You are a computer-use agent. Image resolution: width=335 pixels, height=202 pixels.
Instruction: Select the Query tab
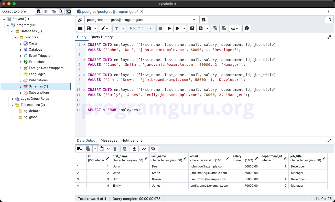[x=82, y=37]
